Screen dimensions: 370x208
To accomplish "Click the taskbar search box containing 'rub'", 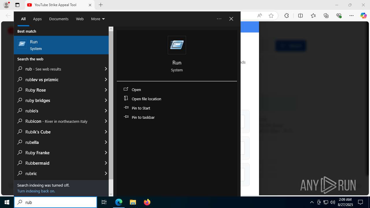I will [55, 202].
